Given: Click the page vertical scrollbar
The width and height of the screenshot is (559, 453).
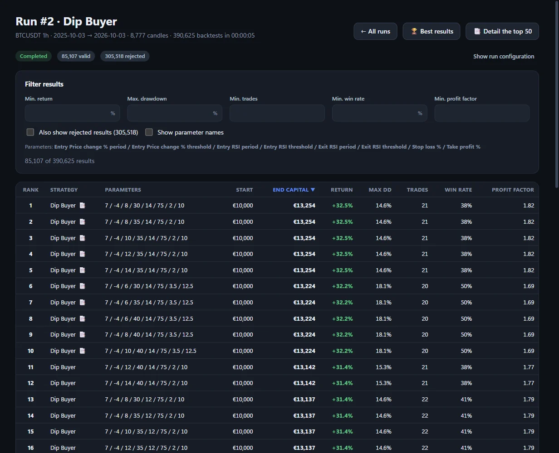Looking at the screenshot, I should coord(557,95).
